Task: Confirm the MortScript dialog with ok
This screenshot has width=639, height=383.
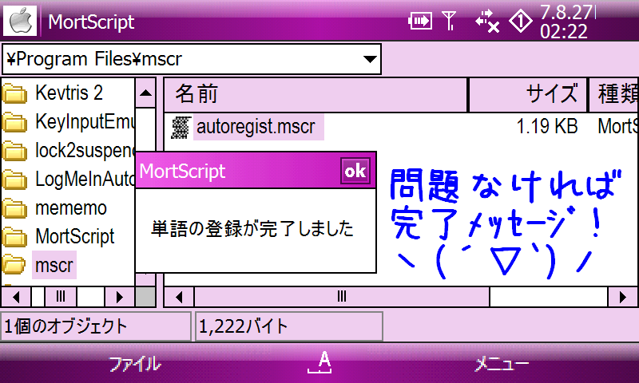Action: point(355,171)
